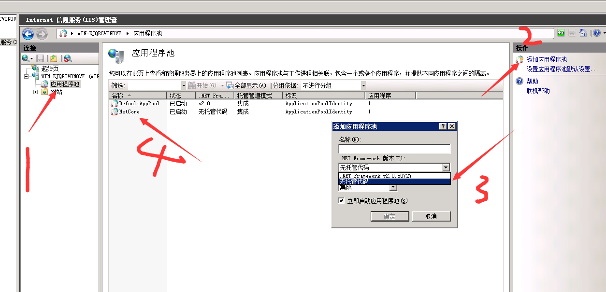This screenshot has width=606, height=292.
Task: Click the Delete Connection icon with red X
Action: coord(68,58)
